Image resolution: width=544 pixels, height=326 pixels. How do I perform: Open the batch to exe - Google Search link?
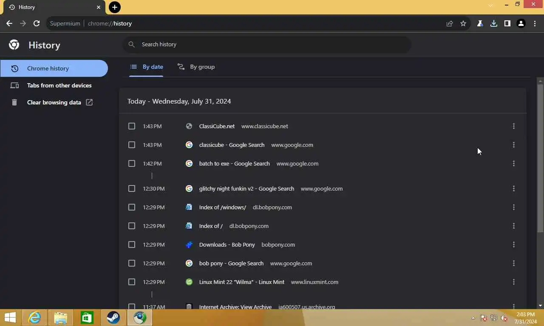234,163
